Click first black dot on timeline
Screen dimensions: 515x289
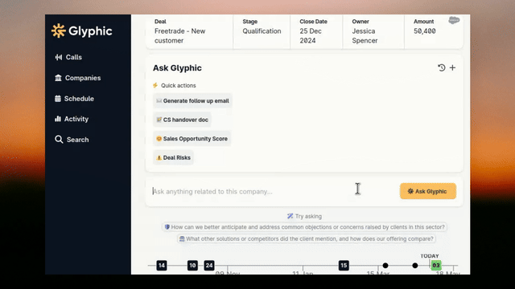click(x=385, y=266)
